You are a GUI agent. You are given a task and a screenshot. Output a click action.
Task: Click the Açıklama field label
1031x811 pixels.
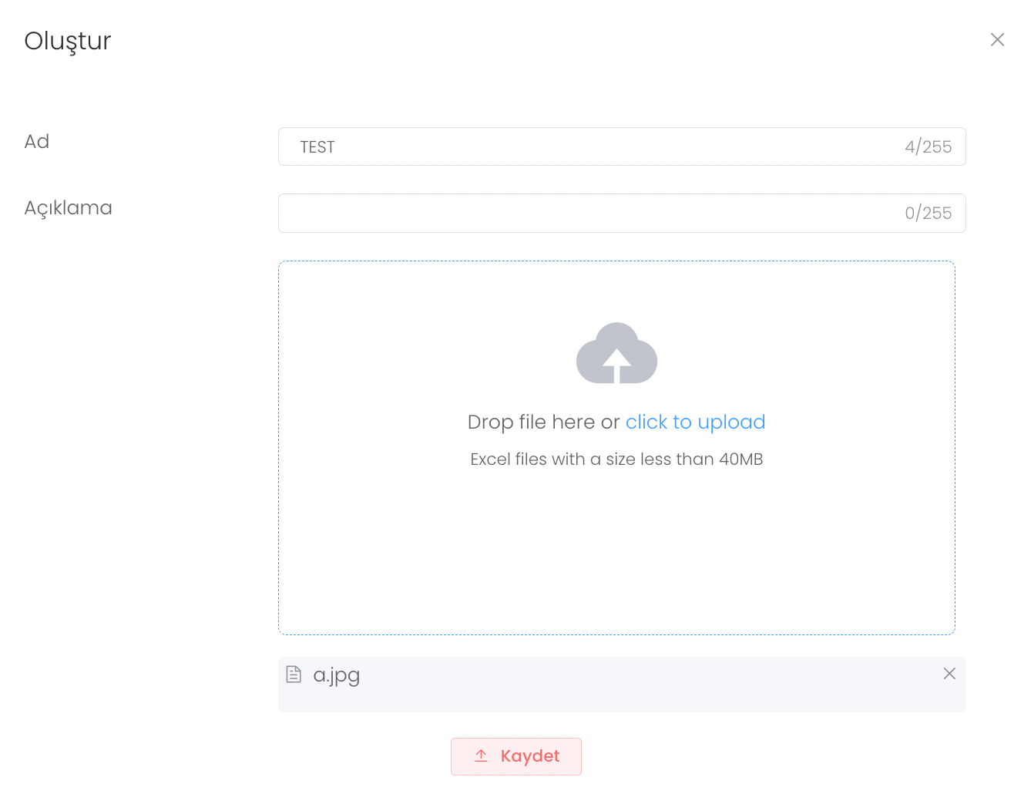[68, 208]
